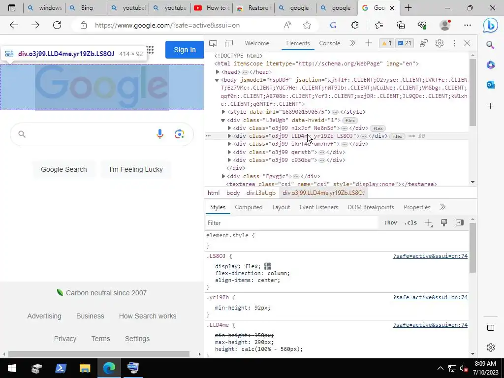Viewport: 504px width, 378px height.
Task: Start voice search microphone icon
Action: 160,134
